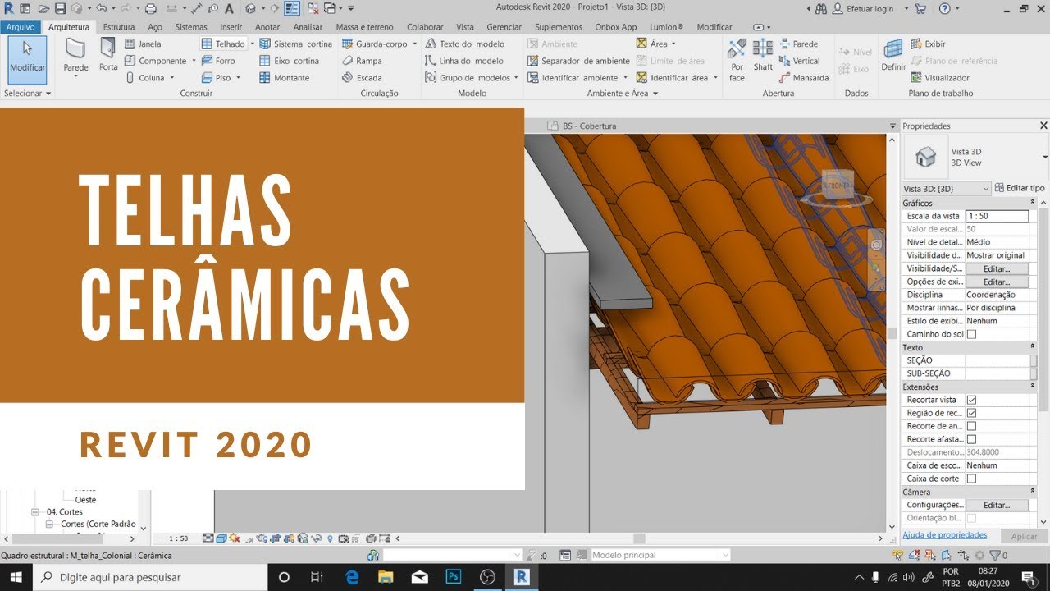
Task: Enable Recorte de anotação checkbox
Action: [x=971, y=426]
